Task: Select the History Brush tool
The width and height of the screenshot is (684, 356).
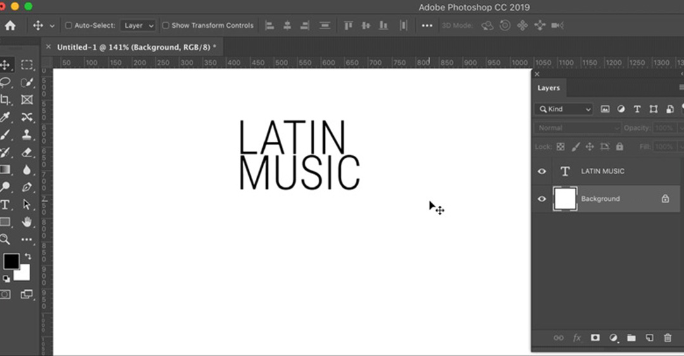Action: [x=5, y=152]
